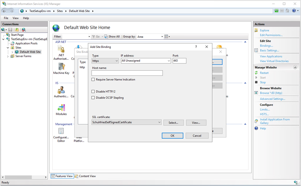Image resolution: width=301 pixels, height=186 pixels.
Task: Open the View menu
Action: point(16,18)
